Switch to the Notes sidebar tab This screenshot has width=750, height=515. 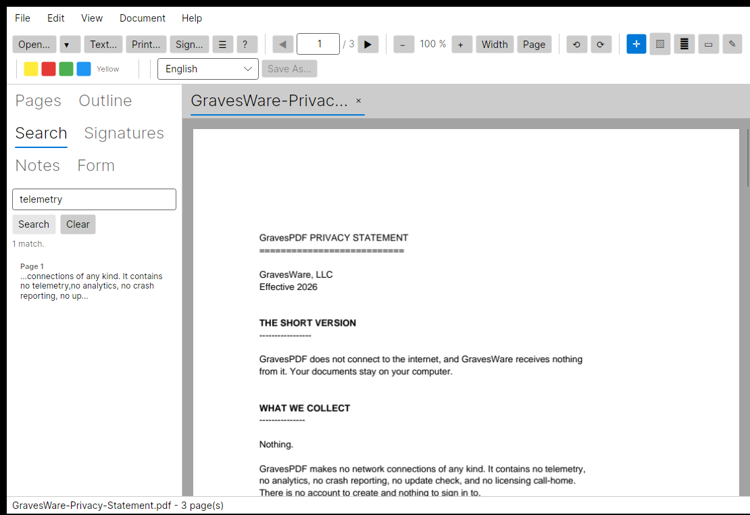pyautogui.click(x=38, y=166)
